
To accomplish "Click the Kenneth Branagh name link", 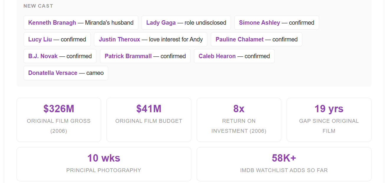I will pos(52,23).
